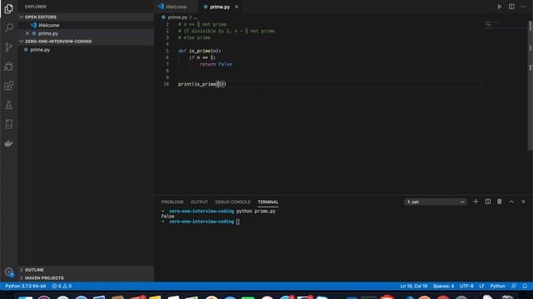Select the Terminal panel tab
The width and height of the screenshot is (533, 299).
click(x=268, y=202)
